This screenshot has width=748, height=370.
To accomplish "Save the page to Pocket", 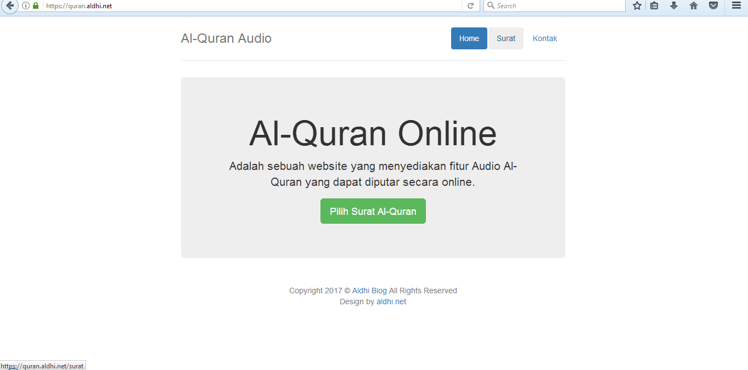I will (x=713, y=5).
